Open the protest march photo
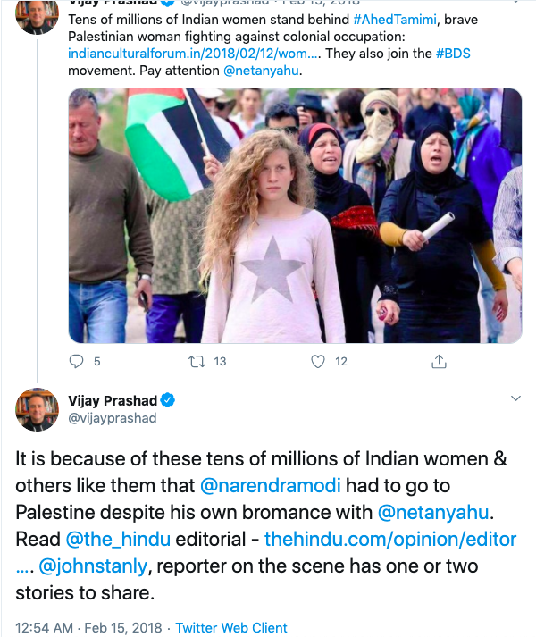 point(295,216)
